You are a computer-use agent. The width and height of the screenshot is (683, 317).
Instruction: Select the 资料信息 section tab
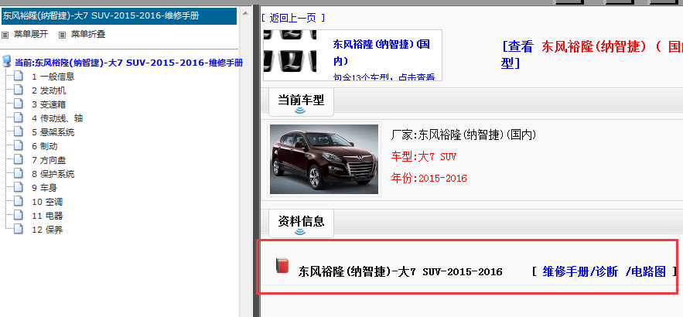[301, 223]
